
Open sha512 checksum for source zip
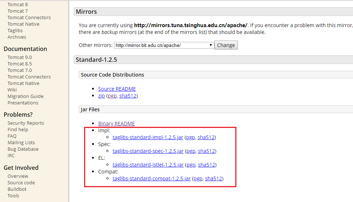(x=128, y=96)
